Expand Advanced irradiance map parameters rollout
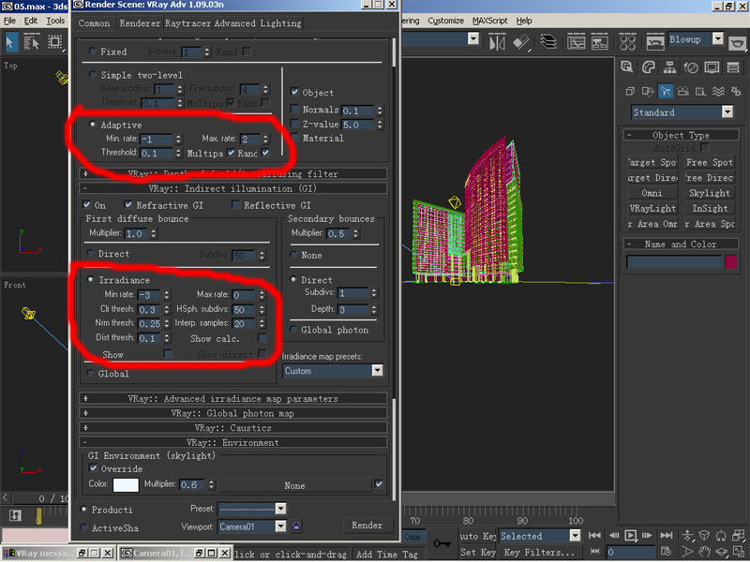This screenshot has width=750, height=562. pyautogui.click(x=232, y=398)
